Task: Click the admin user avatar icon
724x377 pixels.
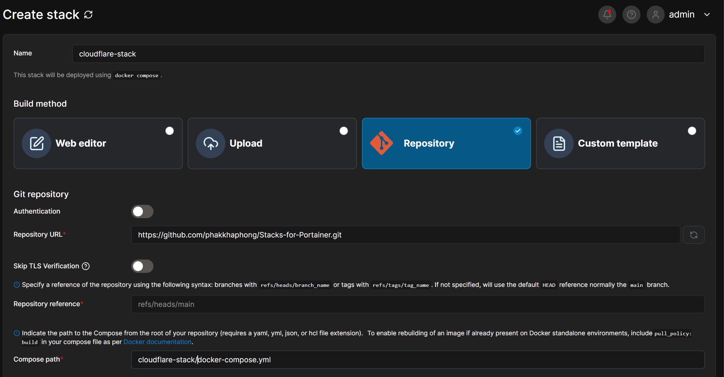Action: tap(655, 14)
